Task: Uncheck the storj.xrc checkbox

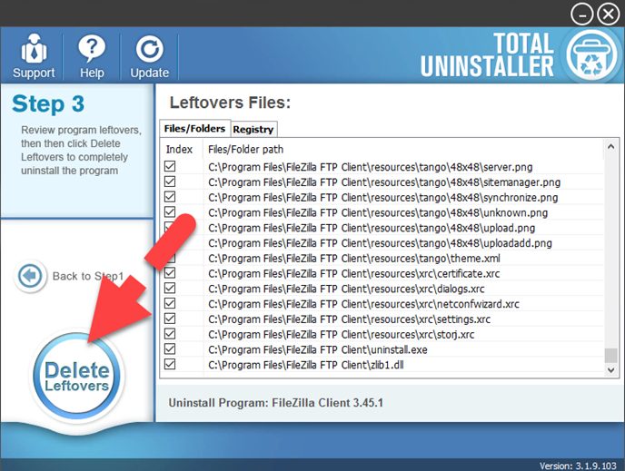Action: pyautogui.click(x=170, y=334)
